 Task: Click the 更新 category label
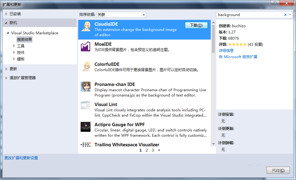tap(13, 69)
